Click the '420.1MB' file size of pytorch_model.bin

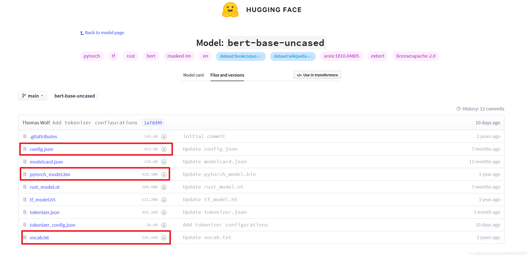point(150,174)
